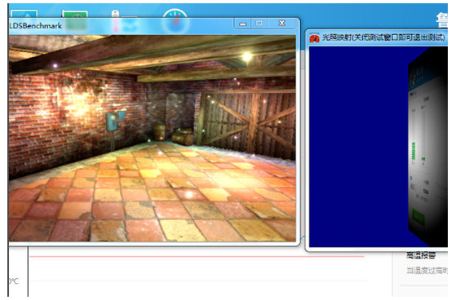This screenshot has height=300, width=469.
Task: Maximize the LDSBenchmark window
Action: 259,24
